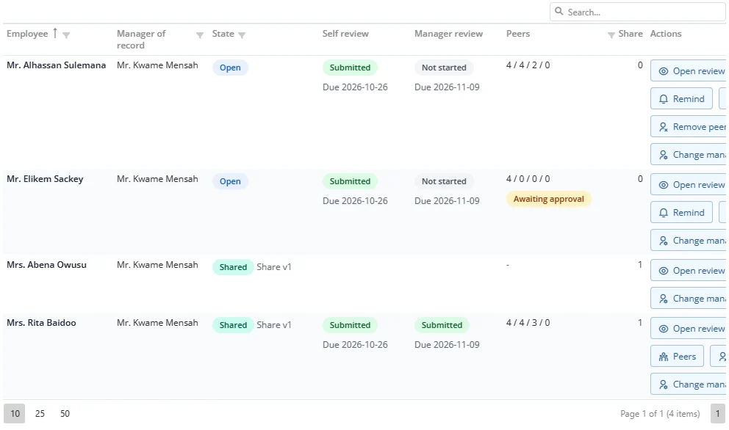
Task: Set page size to 10
Action: (x=15, y=413)
